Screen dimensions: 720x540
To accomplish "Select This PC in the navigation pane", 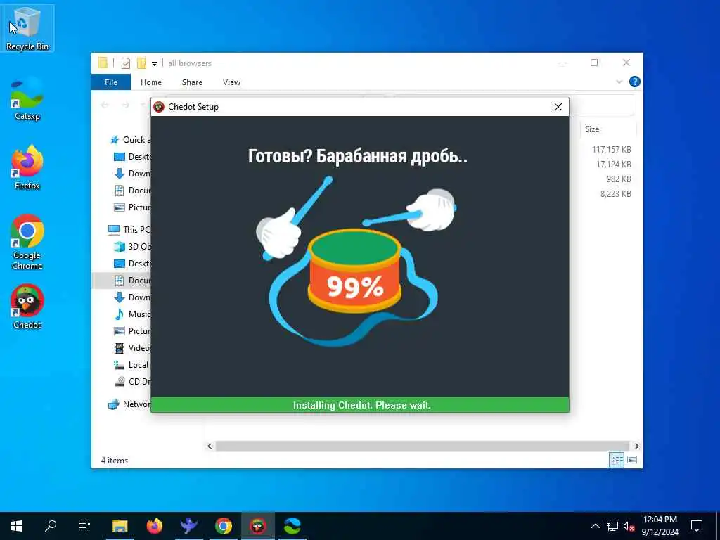I will coord(129,230).
